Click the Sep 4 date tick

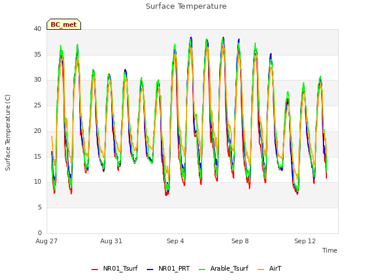click(175, 241)
